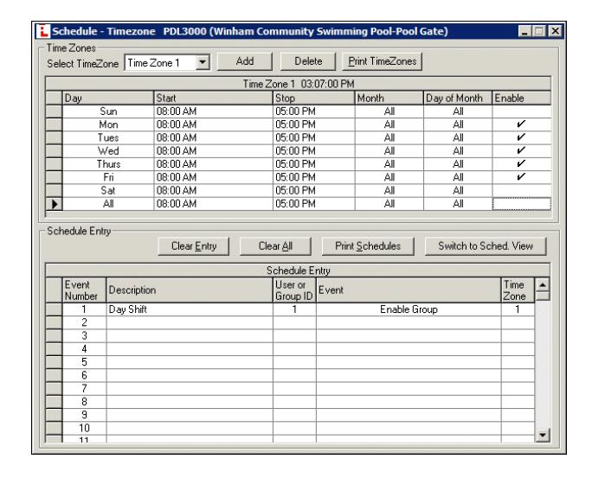The image size is (592, 478).
Task: Click Switch to Sched. View button
Action: click(x=486, y=246)
